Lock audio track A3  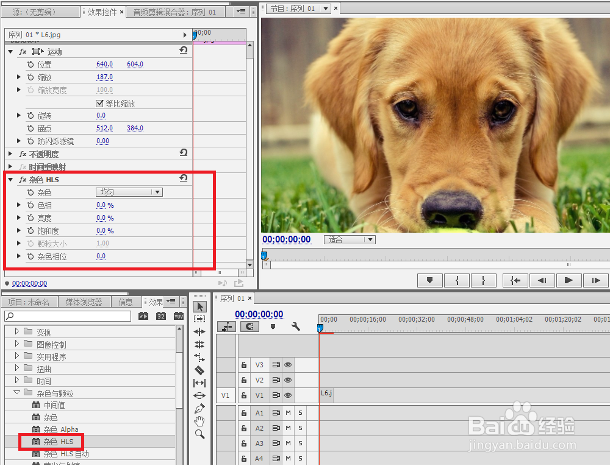pyautogui.click(x=244, y=443)
